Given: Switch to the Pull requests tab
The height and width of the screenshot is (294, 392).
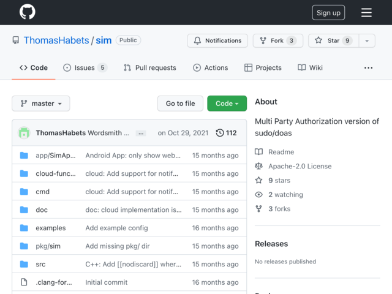Looking at the screenshot, I should 149,68.
